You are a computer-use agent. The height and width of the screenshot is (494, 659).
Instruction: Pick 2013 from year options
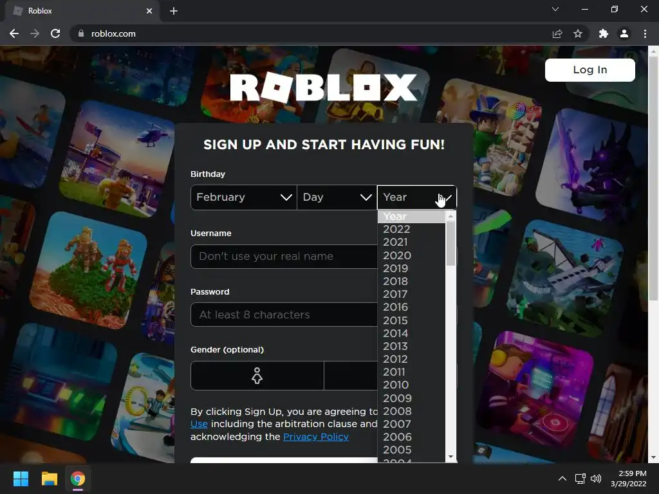pos(411,347)
